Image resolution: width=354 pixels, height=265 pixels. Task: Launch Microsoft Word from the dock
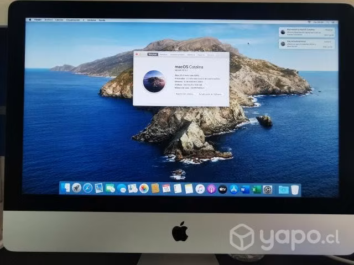245,190
